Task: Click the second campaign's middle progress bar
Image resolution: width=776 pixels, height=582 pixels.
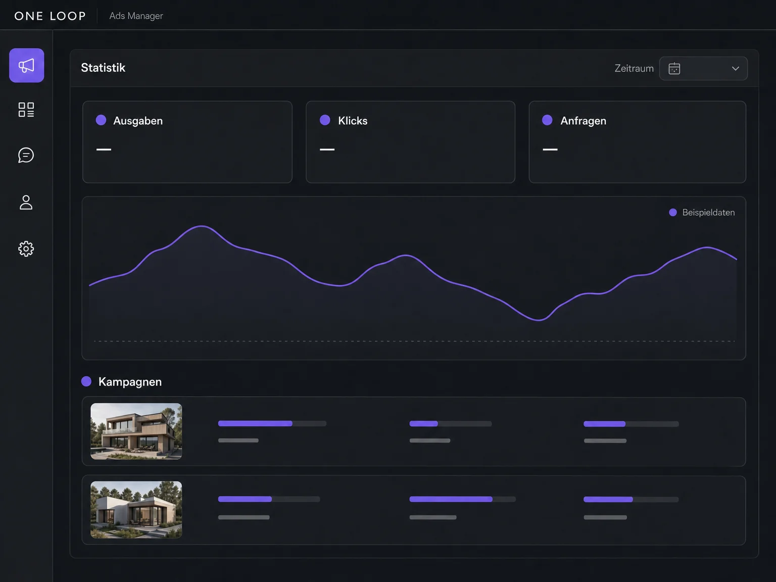Action: point(463,499)
